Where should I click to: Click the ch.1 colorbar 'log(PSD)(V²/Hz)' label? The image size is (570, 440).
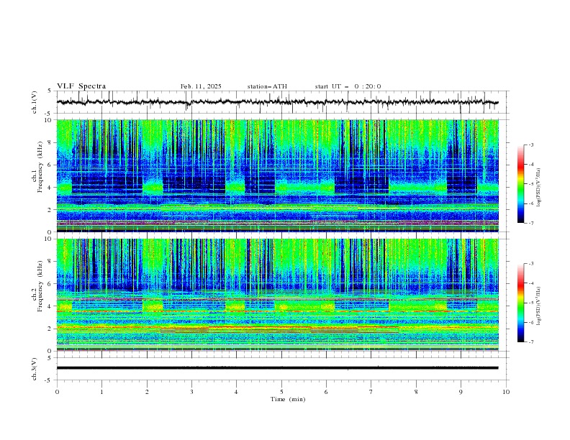(x=538, y=188)
